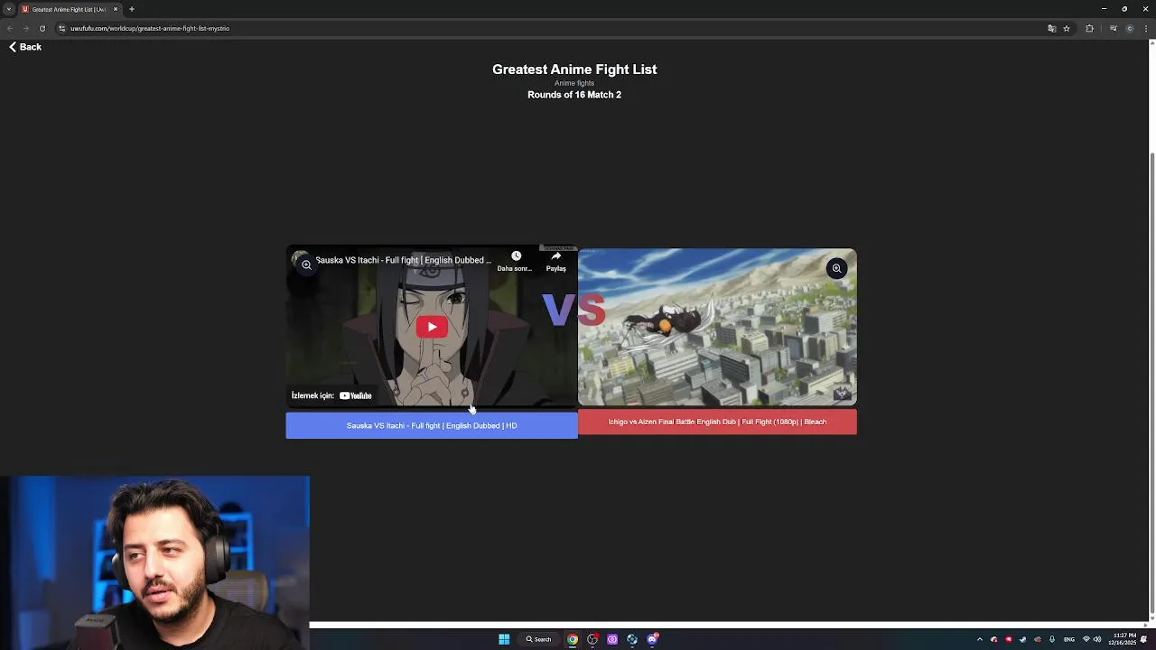Image resolution: width=1156 pixels, height=650 pixels.
Task: Open the translate page icon
Action: (x=1051, y=28)
